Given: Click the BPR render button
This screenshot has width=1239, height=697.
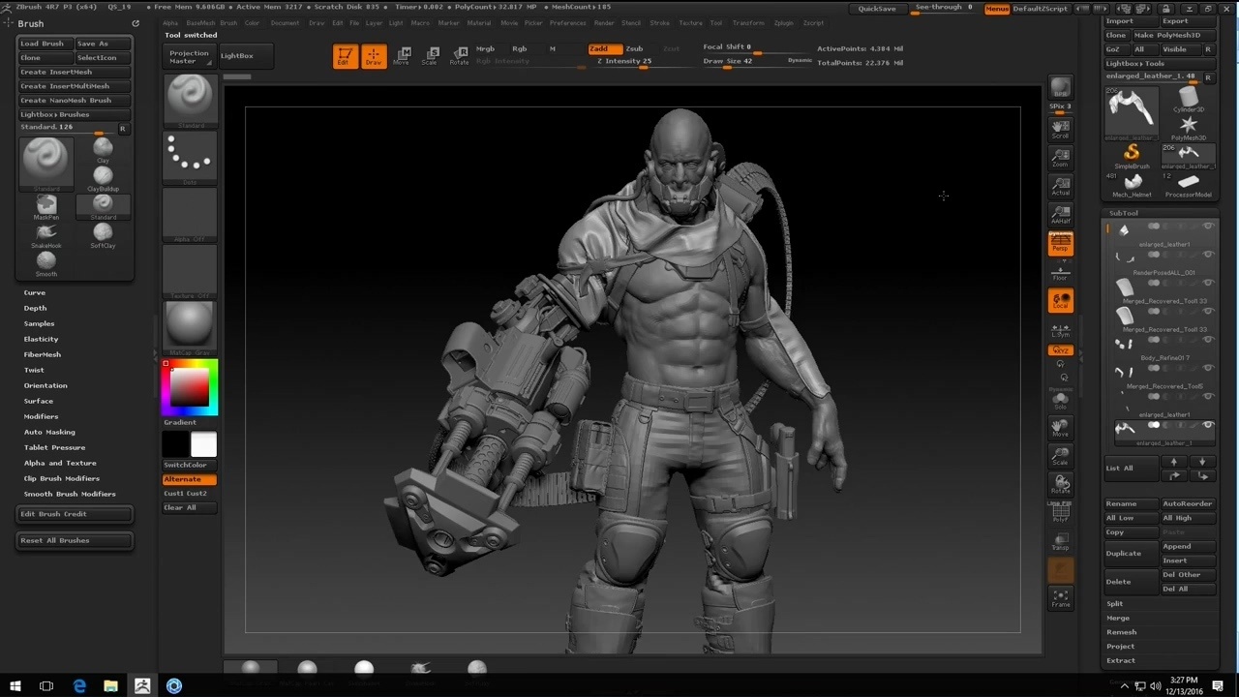Looking at the screenshot, I should [x=1061, y=88].
